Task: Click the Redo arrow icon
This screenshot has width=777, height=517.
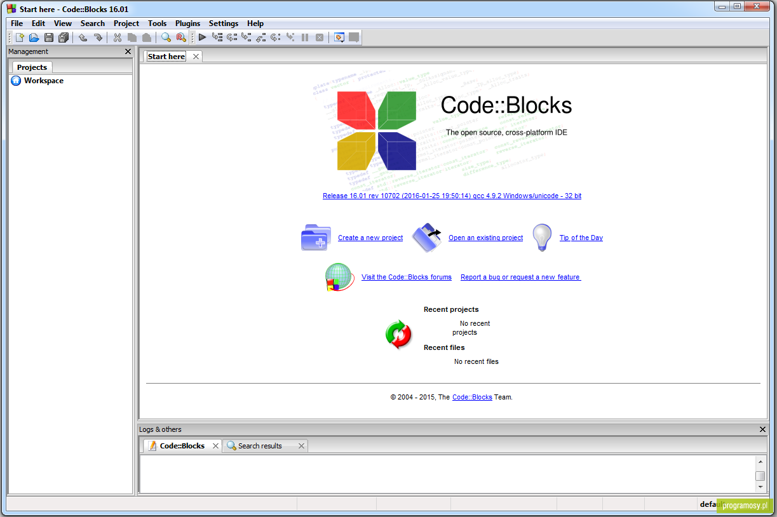Action: pos(98,37)
